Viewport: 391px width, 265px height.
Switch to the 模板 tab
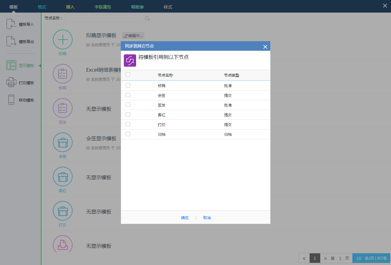[x=14, y=7]
